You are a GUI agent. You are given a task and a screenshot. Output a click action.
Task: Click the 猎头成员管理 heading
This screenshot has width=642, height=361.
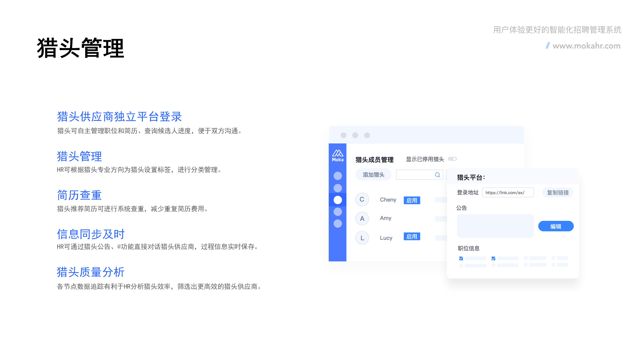[x=374, y=160]
